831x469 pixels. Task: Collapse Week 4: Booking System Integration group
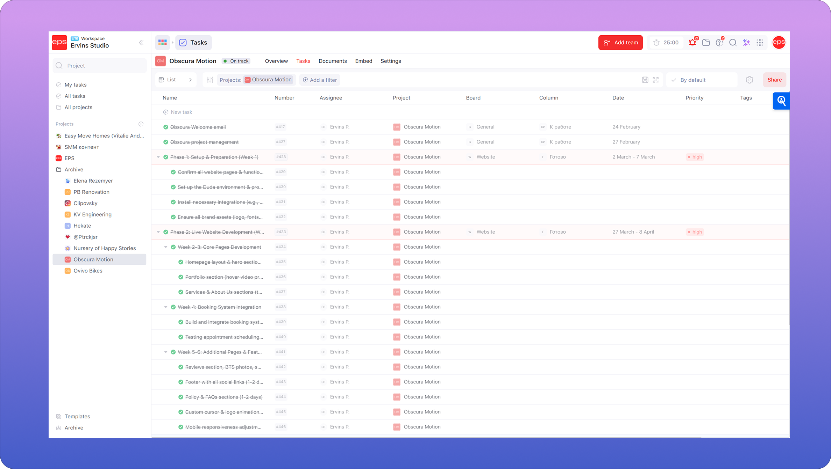click(x=166, y=307)
